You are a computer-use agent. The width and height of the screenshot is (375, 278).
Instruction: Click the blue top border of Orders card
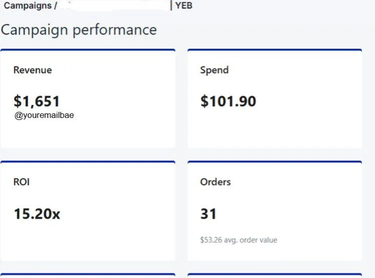(275, 162)
